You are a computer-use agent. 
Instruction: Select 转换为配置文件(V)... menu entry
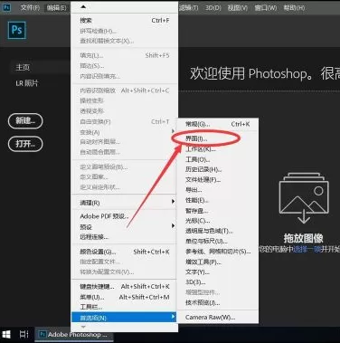click(x=124, y=272)
